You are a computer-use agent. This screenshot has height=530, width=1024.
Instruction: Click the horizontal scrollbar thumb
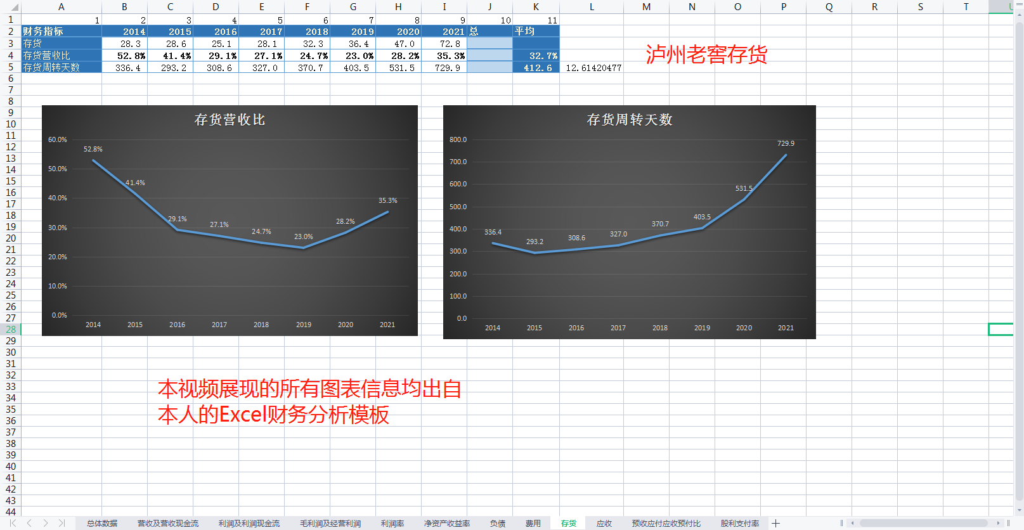coord(923,523)
